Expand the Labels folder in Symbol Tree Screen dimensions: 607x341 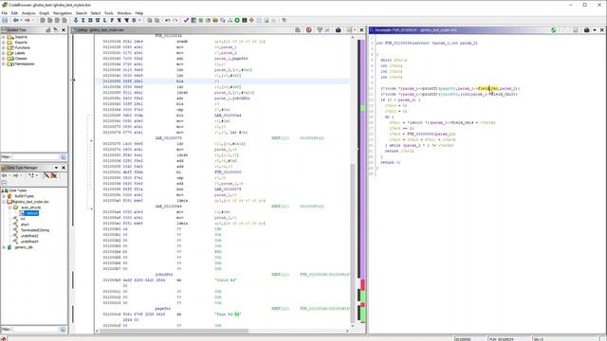click(x=4, y=53)
